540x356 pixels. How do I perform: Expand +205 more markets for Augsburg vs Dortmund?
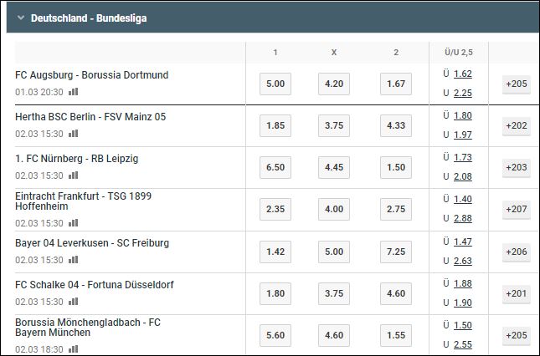[x=517, y=84]
